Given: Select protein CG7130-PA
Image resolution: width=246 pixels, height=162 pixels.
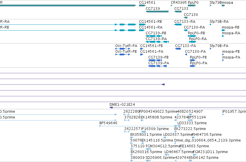Looking at the screenshot, I should [195, 52].
